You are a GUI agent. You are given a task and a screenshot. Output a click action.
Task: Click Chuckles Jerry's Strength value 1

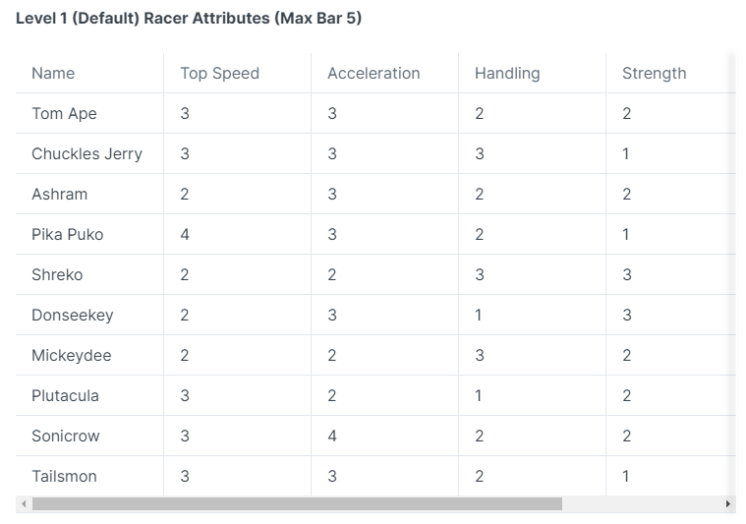pyautogui.click(x=626, y=153)
